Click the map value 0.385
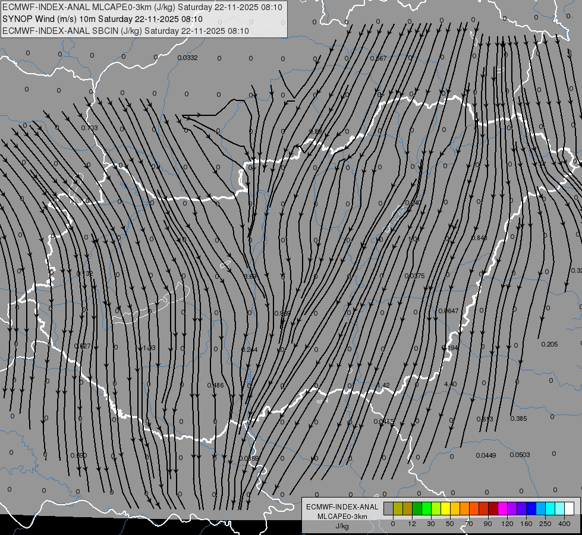 tap(518, 419)
